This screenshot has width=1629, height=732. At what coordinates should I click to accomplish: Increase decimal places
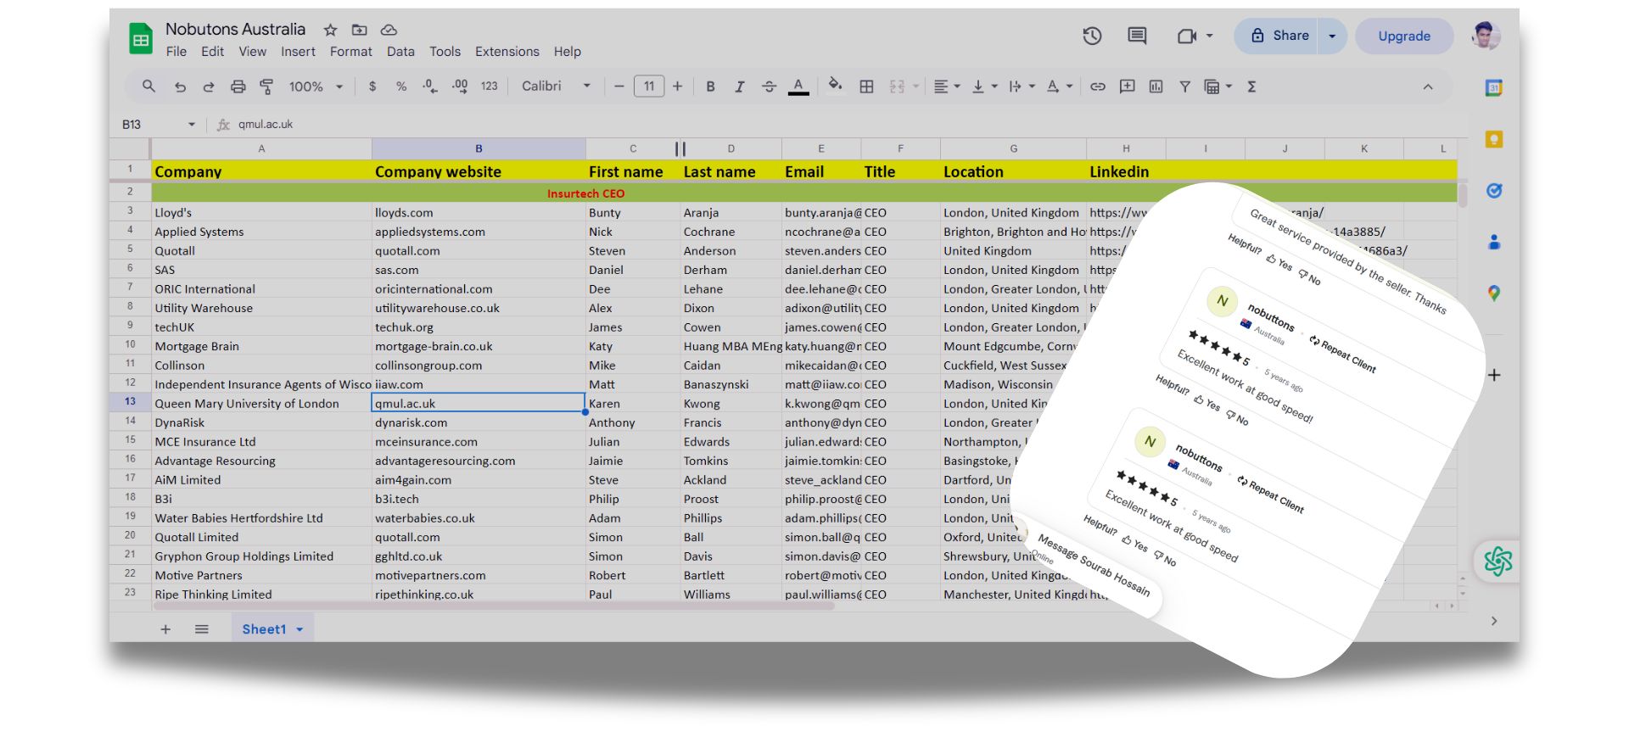click(x=460, y=87)
